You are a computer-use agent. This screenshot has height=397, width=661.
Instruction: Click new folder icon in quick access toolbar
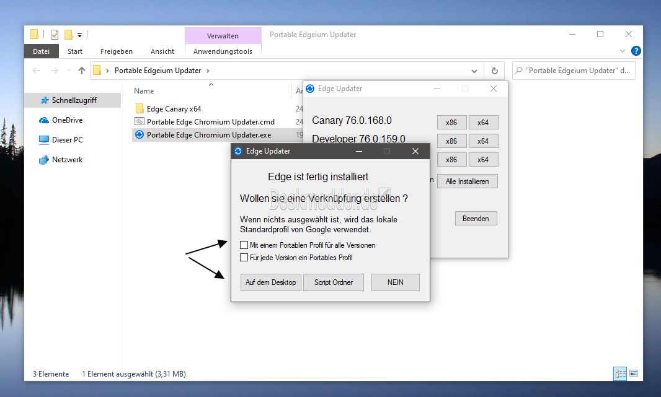(68, 35)
